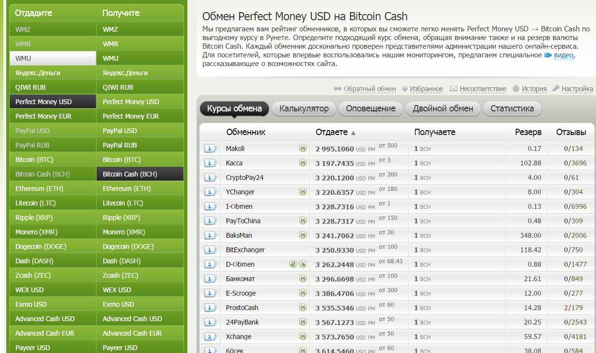
Task: Click the video camera icon before видео
Action: [548, 55]
